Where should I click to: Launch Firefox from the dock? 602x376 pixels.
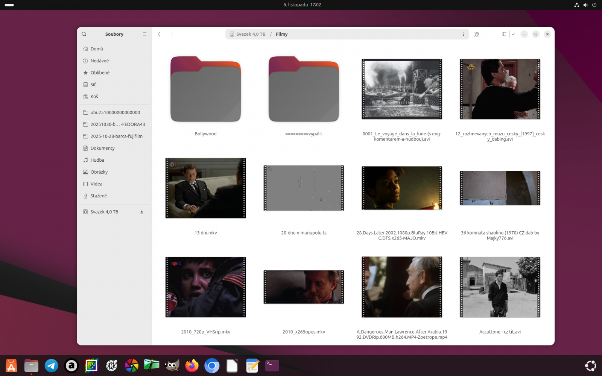pyautogui.click(x=192, y=365)
